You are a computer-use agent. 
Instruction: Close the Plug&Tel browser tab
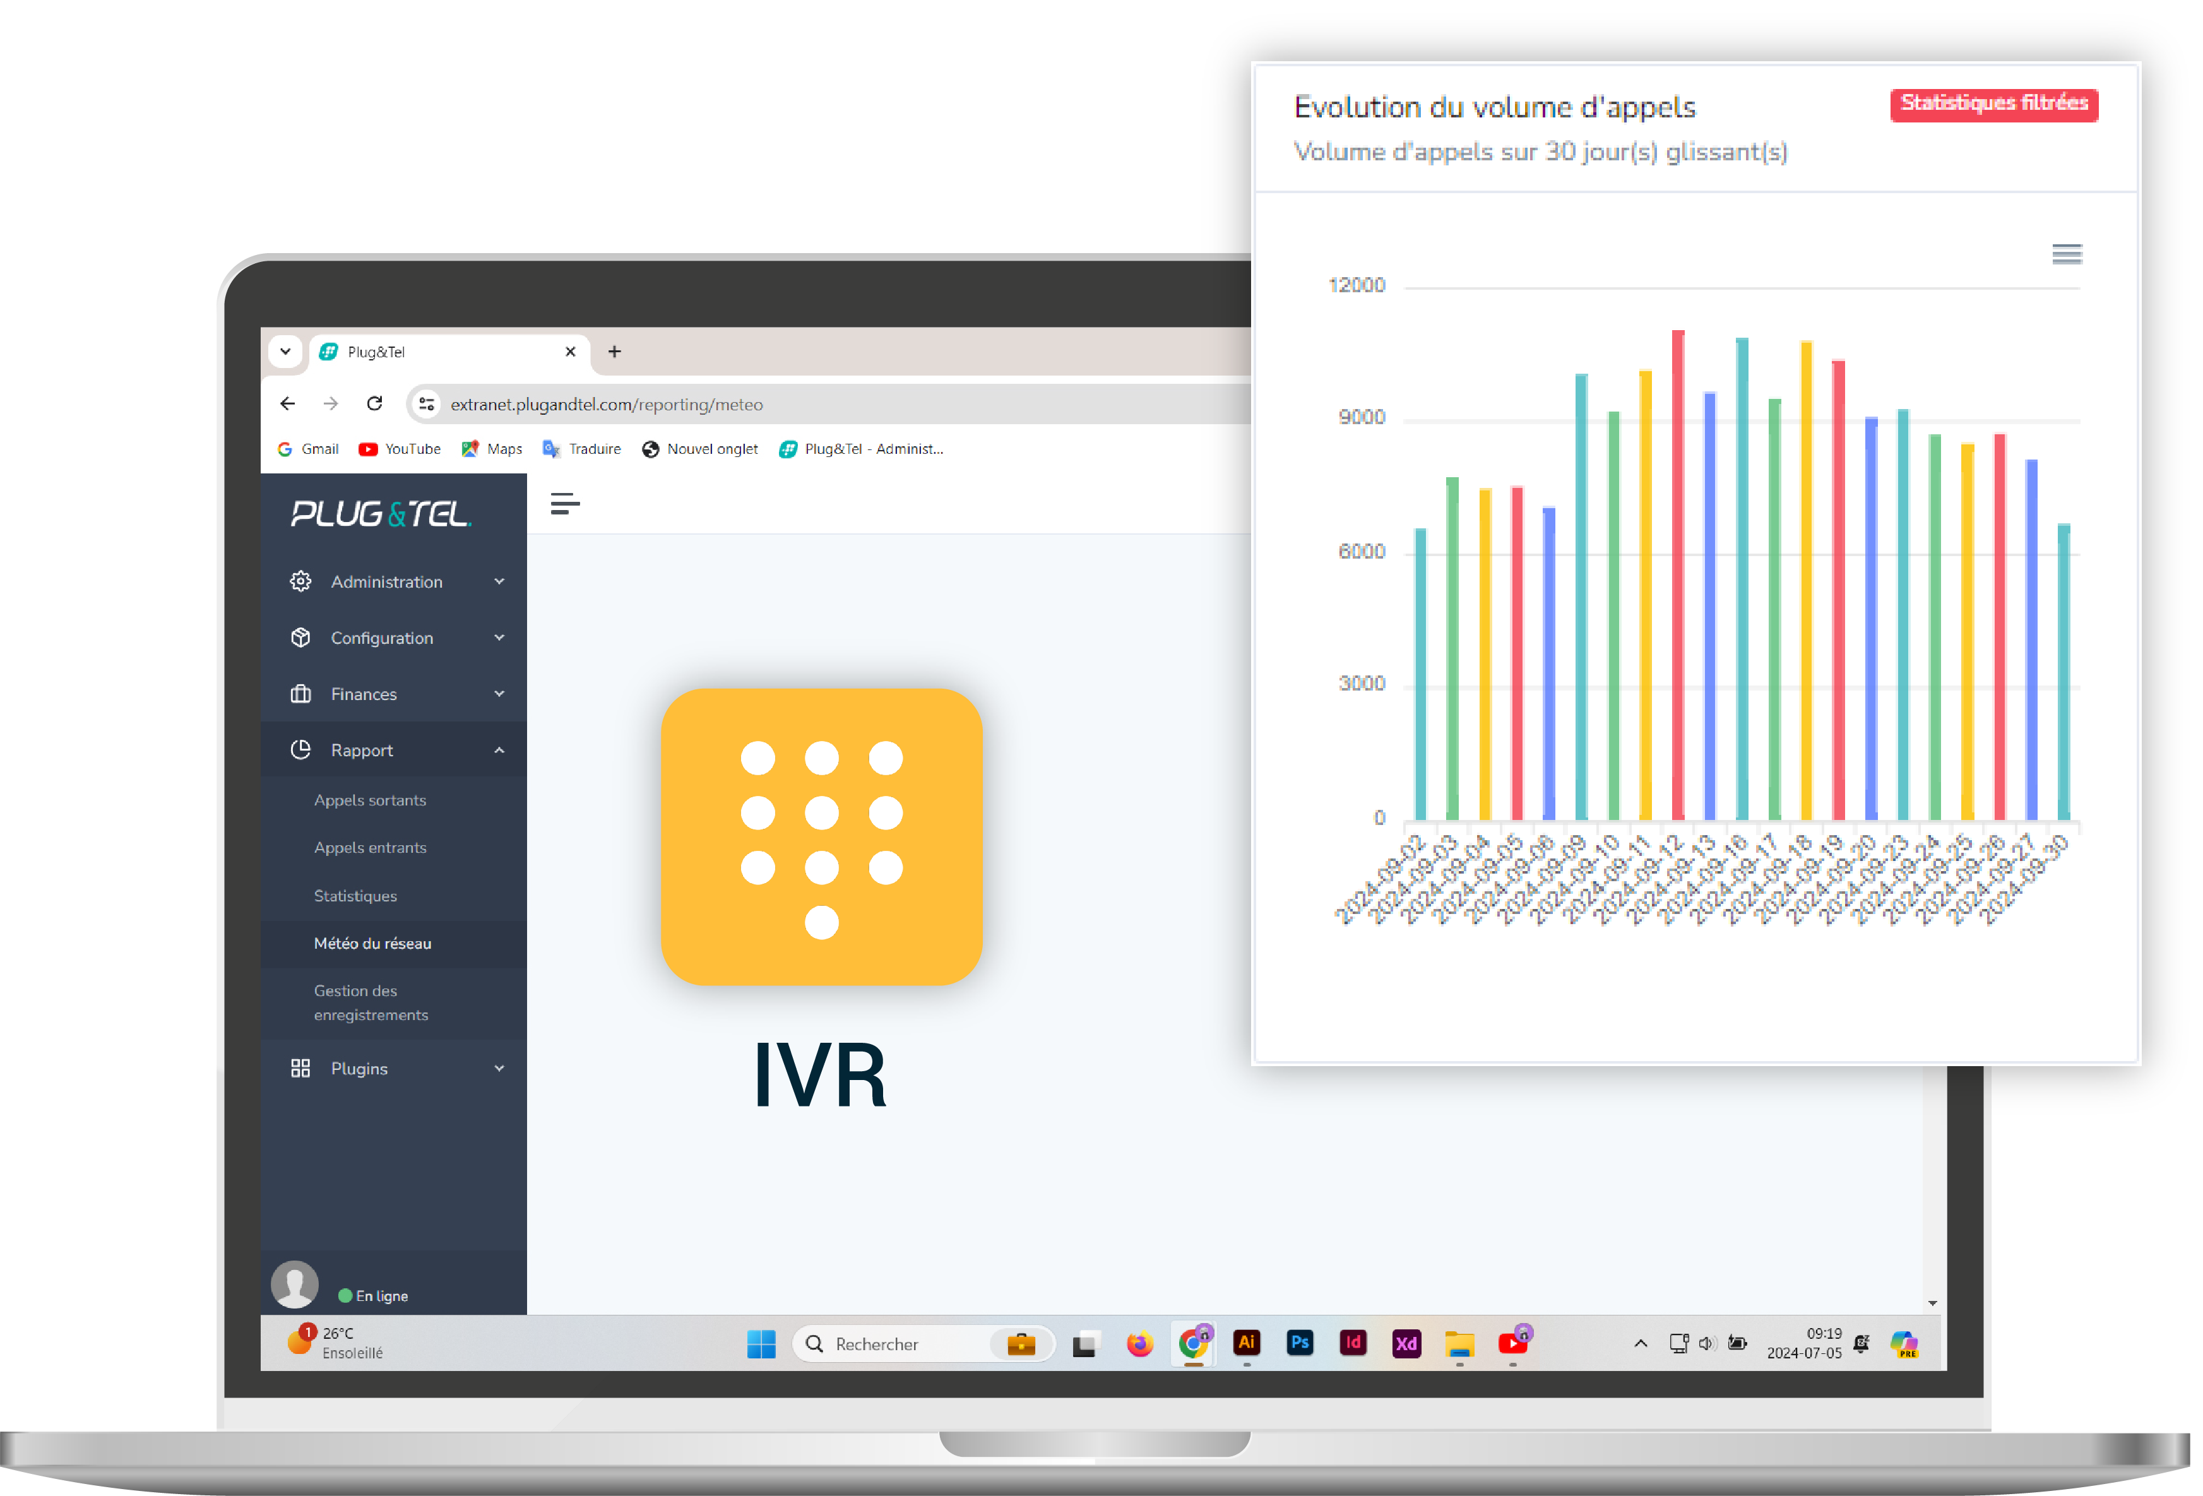(571, 352)
